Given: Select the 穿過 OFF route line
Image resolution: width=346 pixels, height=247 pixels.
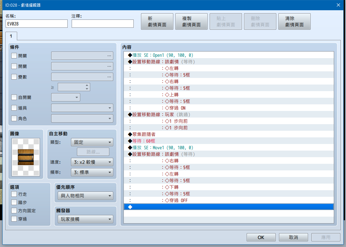Looking at the screenshot, I should (x=228, y=200).
